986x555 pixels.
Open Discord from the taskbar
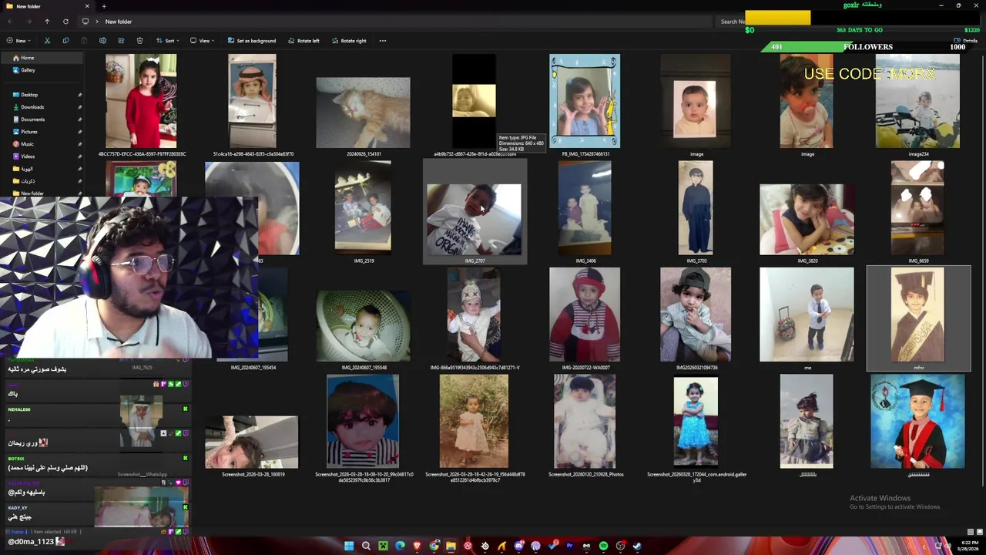pyautogui.click(x=518, y=546)
